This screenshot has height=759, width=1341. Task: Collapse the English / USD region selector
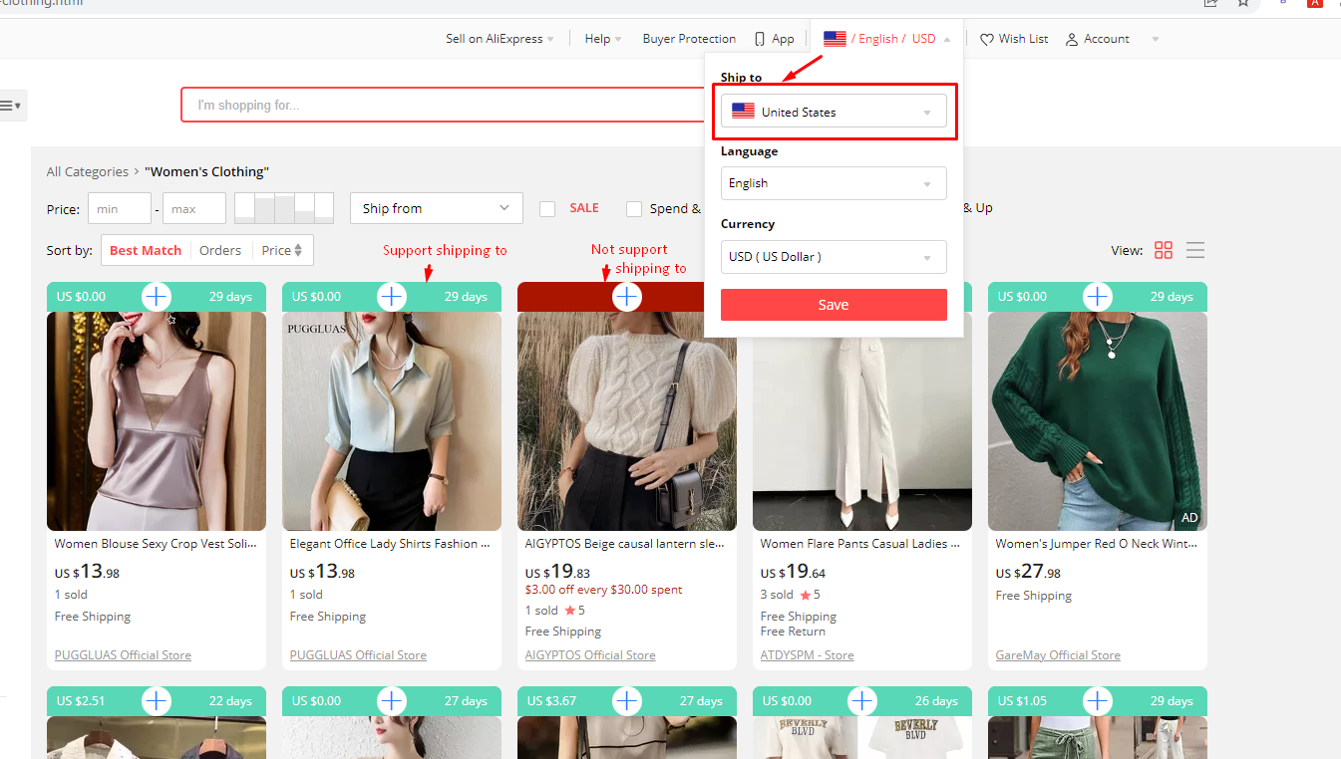tap(886, 39)
